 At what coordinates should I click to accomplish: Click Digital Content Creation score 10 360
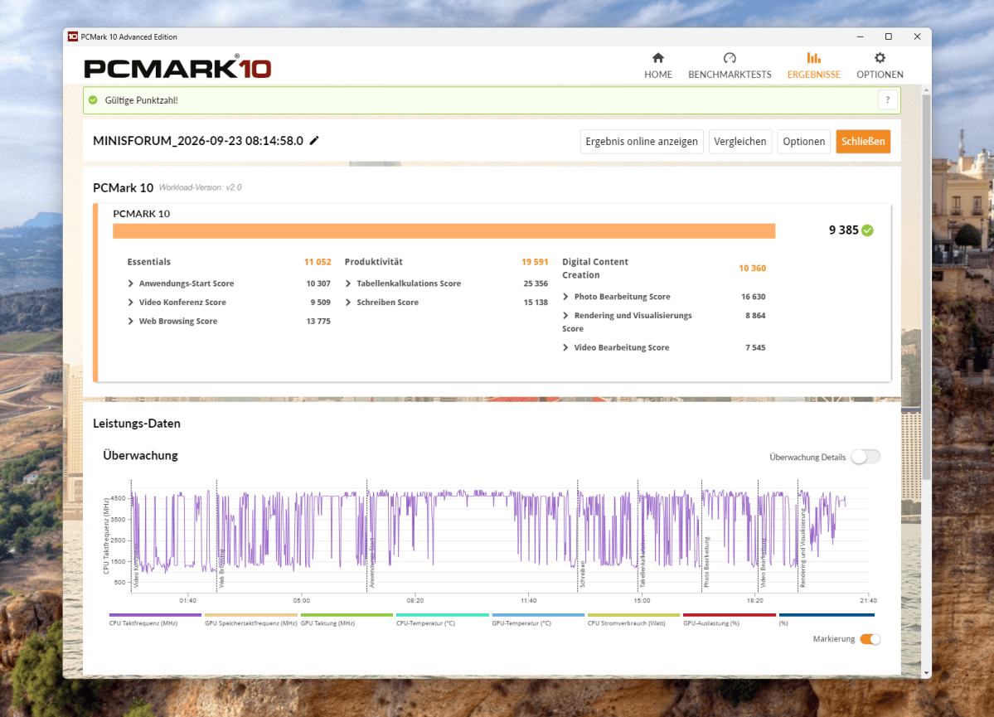point(753,269)
